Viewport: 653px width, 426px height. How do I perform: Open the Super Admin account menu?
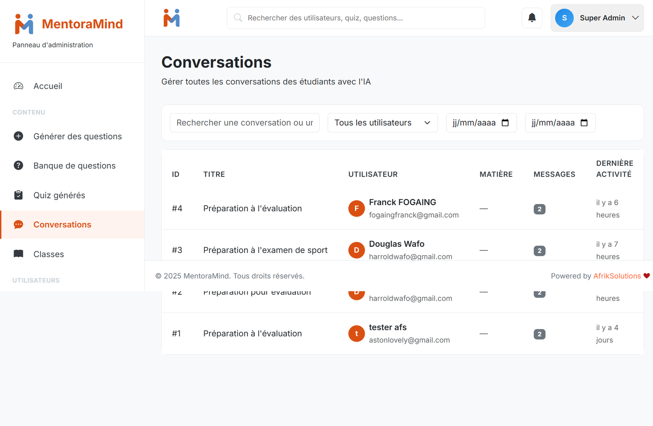[597, 18]
